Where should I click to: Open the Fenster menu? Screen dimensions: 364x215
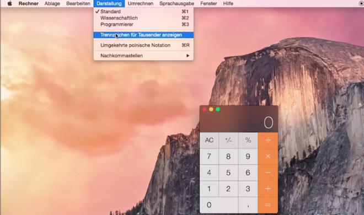pos(208,3)
